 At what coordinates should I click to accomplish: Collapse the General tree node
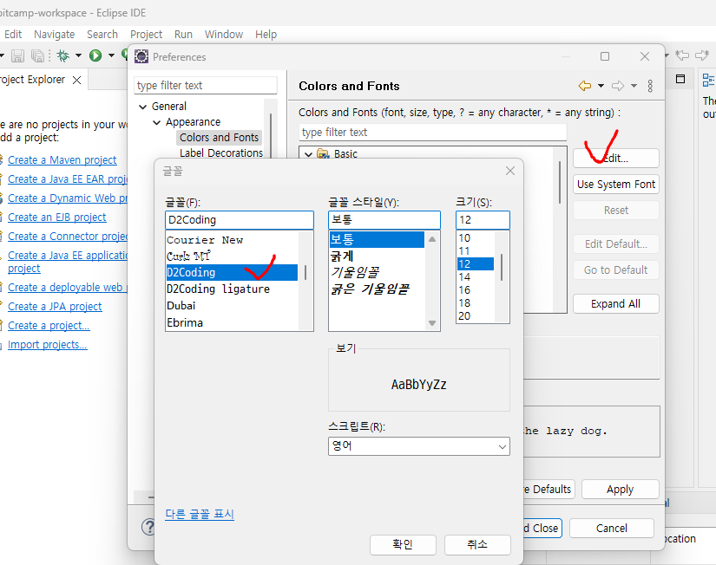(143, 107)
